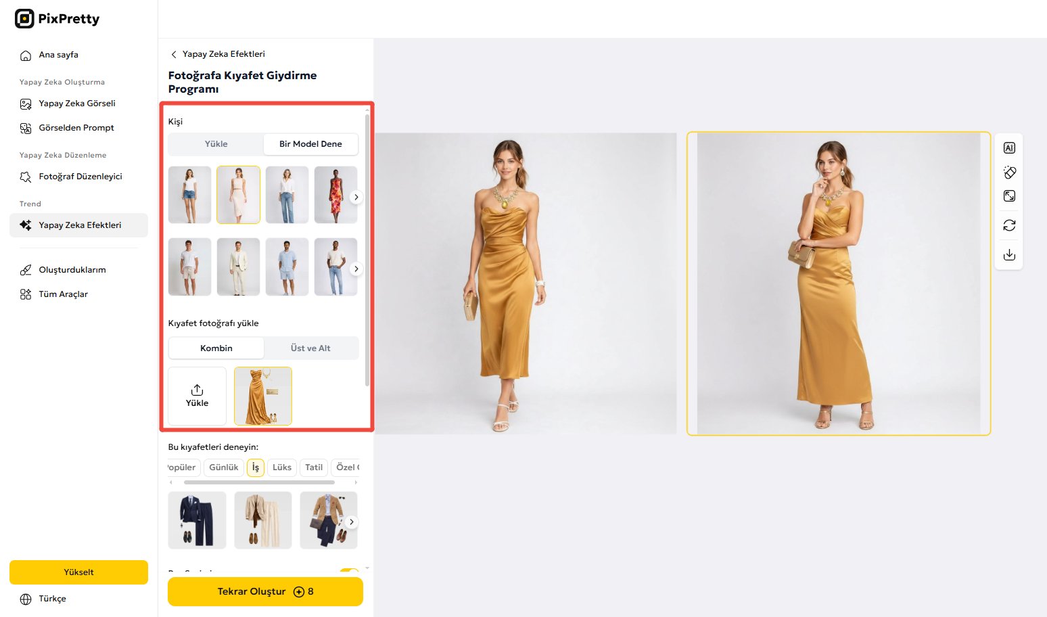
Task: Download the generated image
Action: tap(1008, 254)
